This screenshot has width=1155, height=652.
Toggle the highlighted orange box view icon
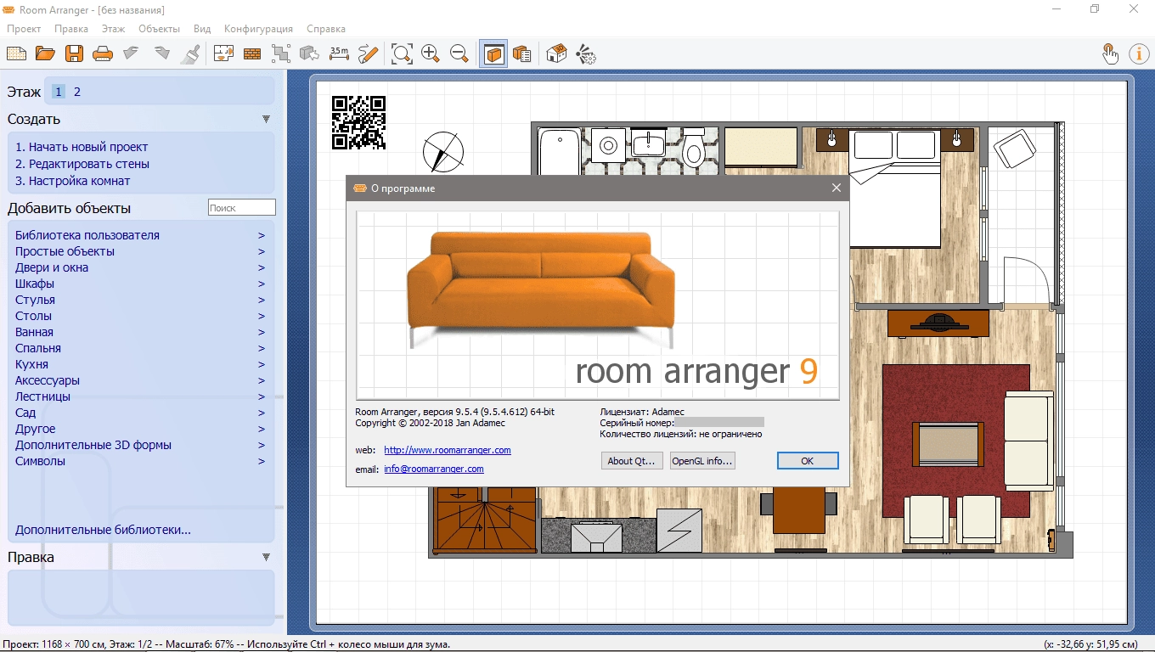point(493,53)
